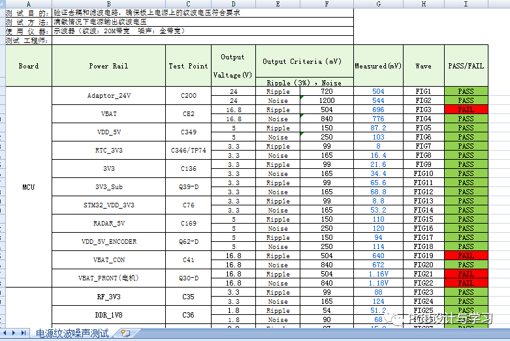Viewport: 510px width, 341px height.
Task: Click the Measured(mV) header cell
Action: click(378, 66)
